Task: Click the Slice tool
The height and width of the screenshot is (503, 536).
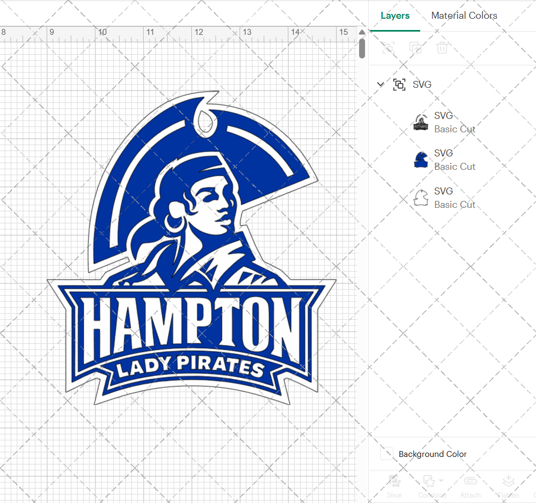Action: (394, 486)
